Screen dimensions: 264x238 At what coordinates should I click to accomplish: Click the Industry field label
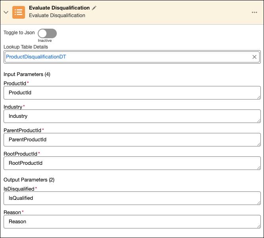pos(13,107)
